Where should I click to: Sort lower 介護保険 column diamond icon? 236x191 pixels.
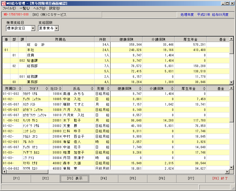pyautogui.click(x=172, y=89)
